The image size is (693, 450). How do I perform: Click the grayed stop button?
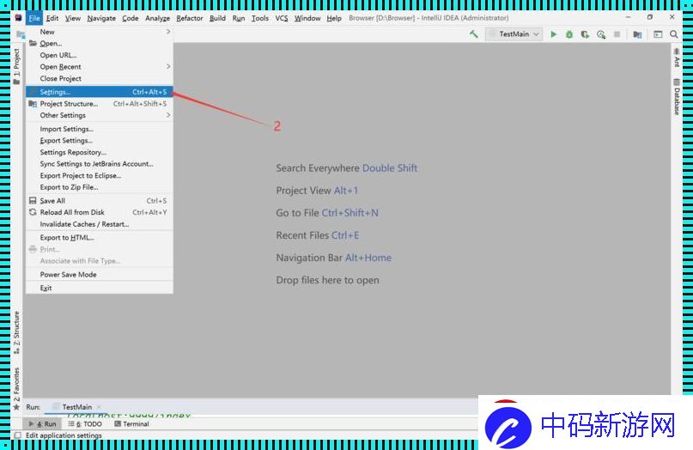pyautogui.click(x=617, y=34)
